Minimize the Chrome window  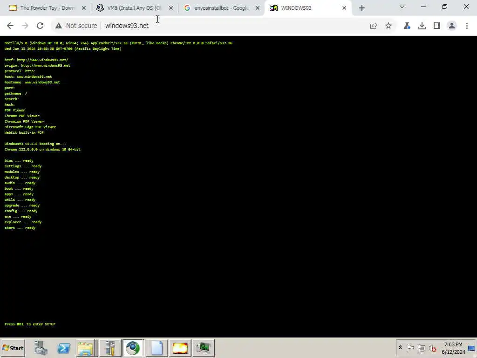(423, 7)
